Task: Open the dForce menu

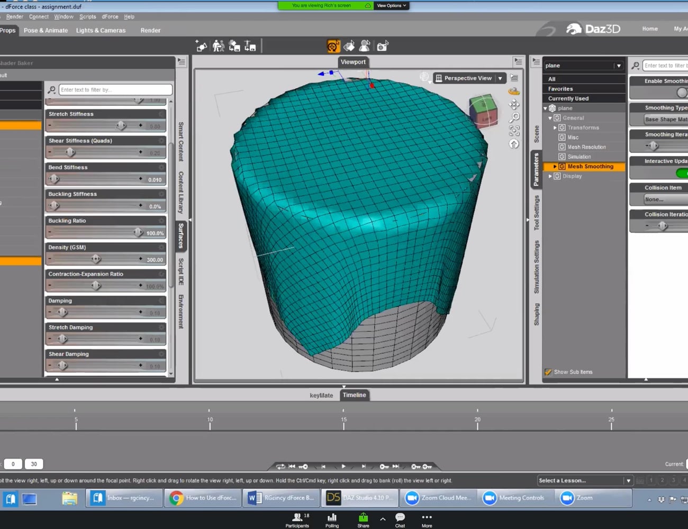Action: 110,16
